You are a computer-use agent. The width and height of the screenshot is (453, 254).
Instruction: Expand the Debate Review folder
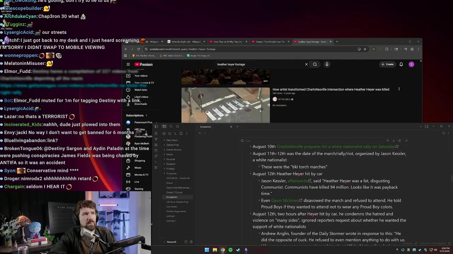(x=174, y=150)
